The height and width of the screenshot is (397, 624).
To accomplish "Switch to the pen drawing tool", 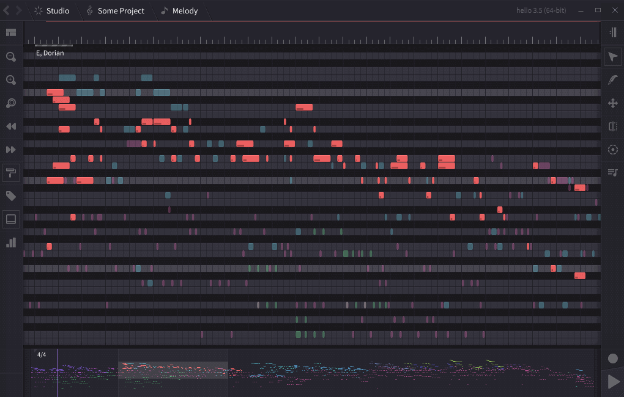I will 613,79.
